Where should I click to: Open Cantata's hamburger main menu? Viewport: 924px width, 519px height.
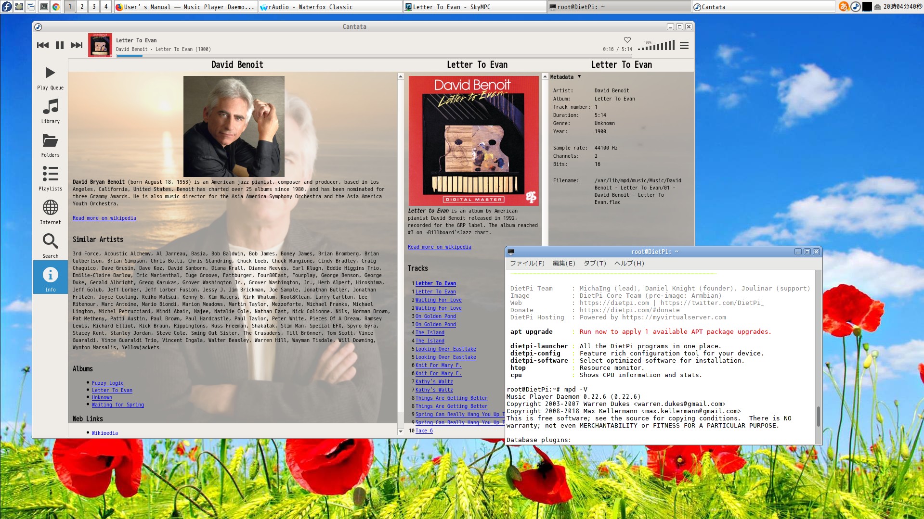pos(684,46)
